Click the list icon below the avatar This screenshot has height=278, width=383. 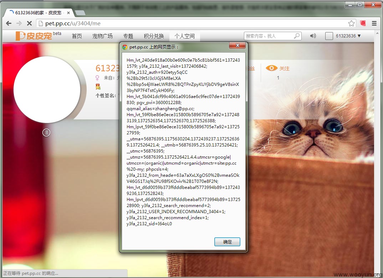(x=46, y=133)
